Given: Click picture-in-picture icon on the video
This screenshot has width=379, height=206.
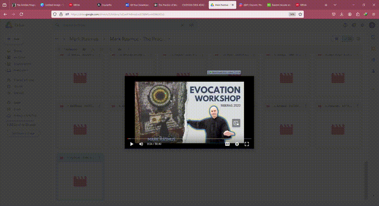Looking at the screenshot, I should click(236, 123).
